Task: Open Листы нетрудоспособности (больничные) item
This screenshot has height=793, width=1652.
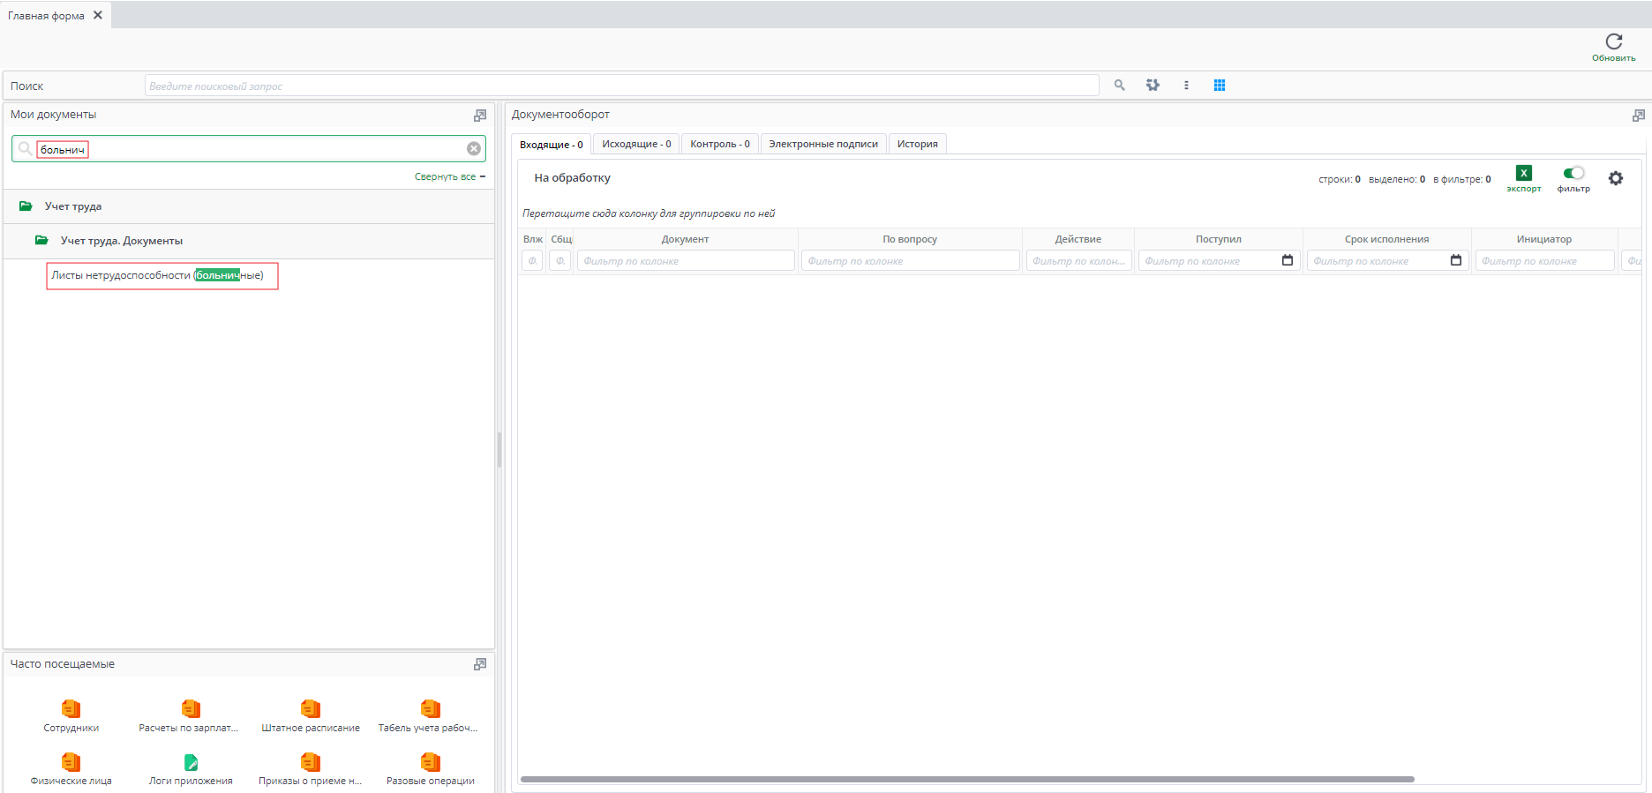Action: click(x=157, y=275)
